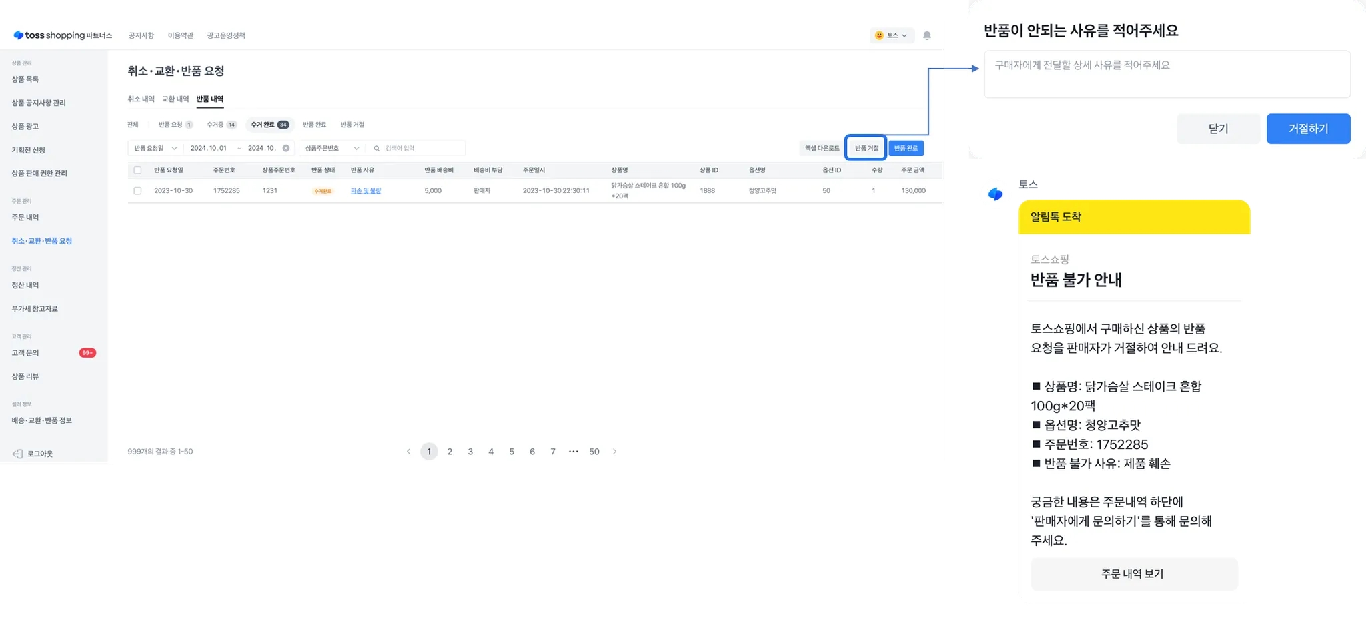
Task: Expand the 상품주문번호 search type dropdown
Action: pyautogui.click(x=331, y=148)
